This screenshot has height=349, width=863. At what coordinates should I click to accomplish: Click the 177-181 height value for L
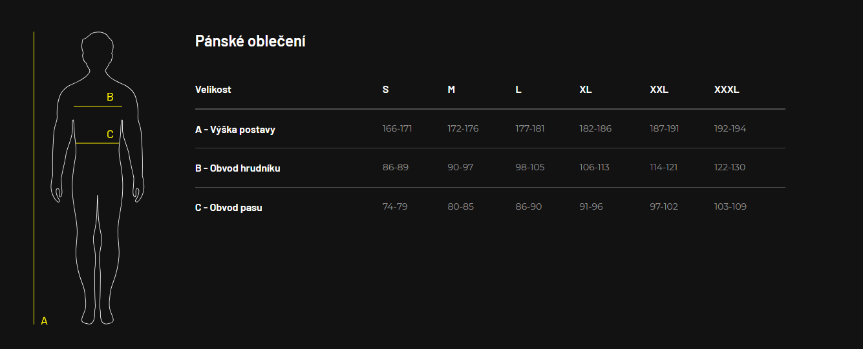tap(530, 128)
